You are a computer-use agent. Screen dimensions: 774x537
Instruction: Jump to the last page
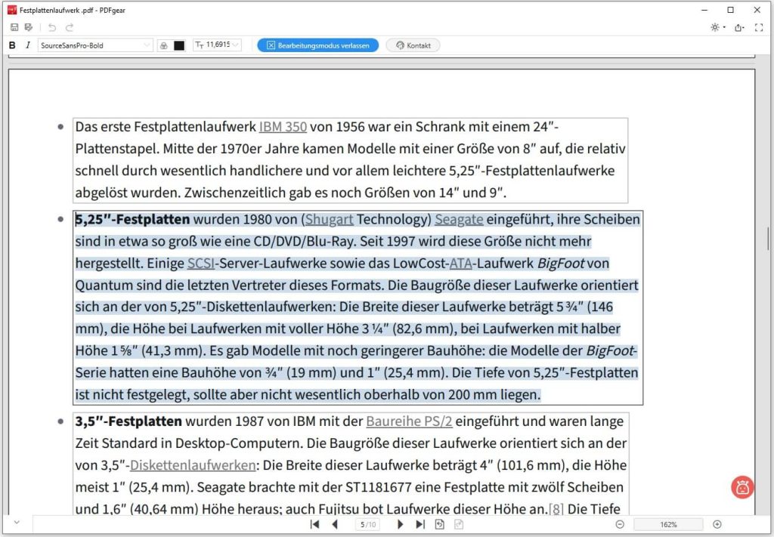click(421, 523)
